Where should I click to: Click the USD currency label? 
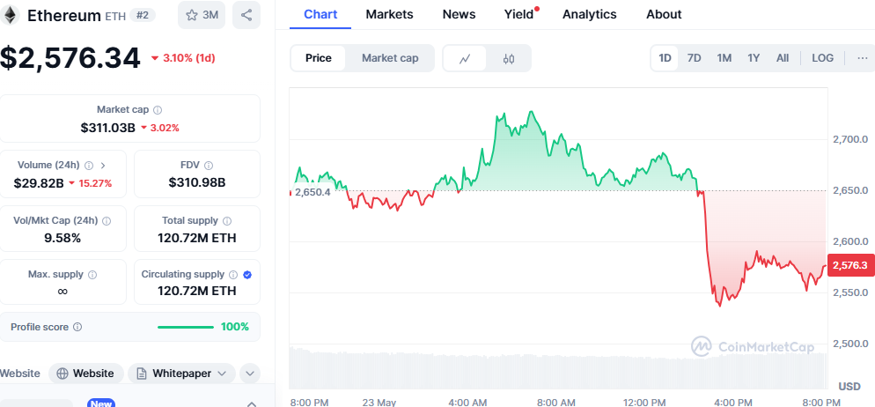pos(849,387)
